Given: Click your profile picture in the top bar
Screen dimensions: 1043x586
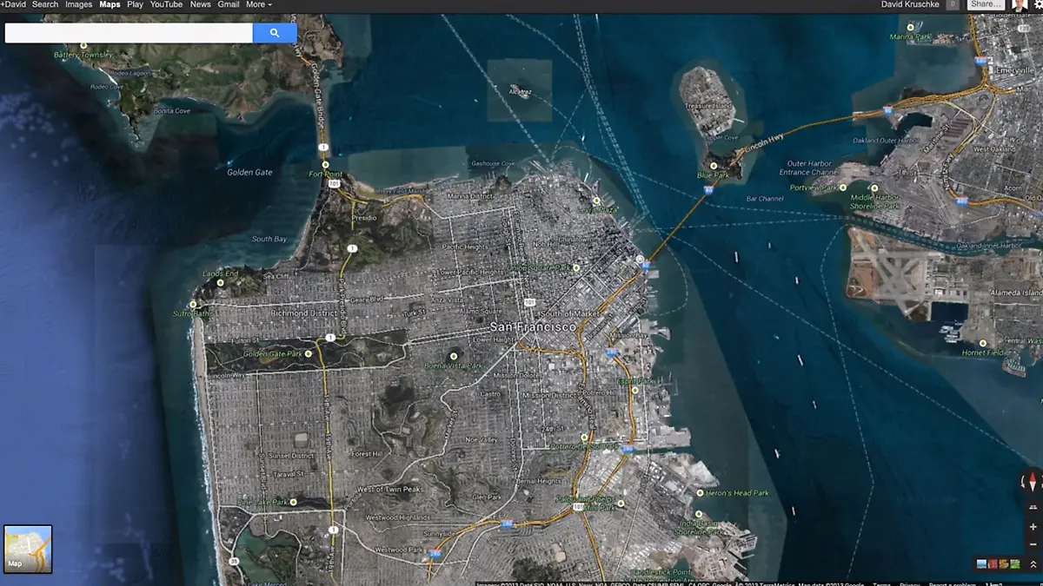Looking at the screenshot, I should tap(1019, 5).
